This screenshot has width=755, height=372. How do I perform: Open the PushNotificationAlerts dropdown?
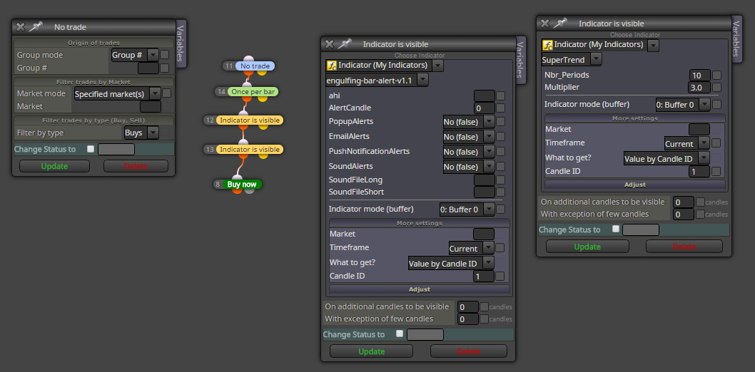tap(469, 151)
